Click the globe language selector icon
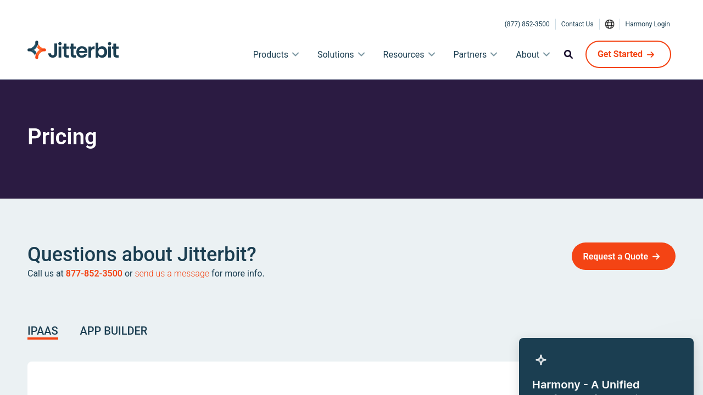 610,24
